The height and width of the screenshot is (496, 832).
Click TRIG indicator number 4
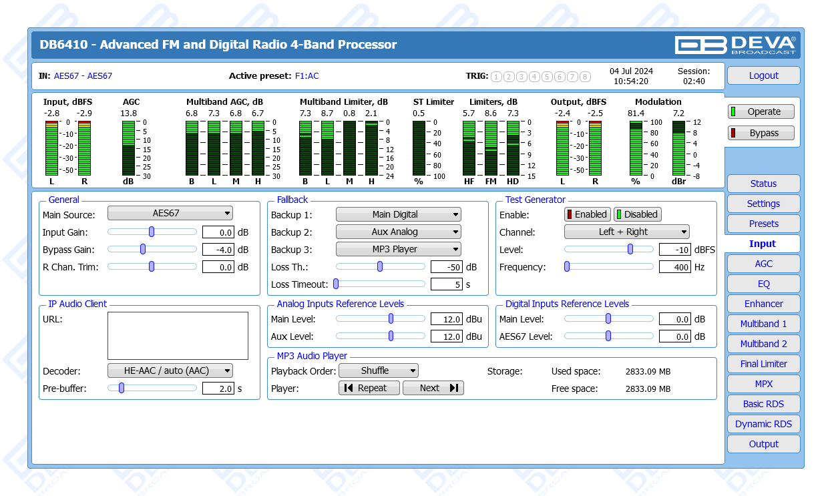(x=534, y=77)
